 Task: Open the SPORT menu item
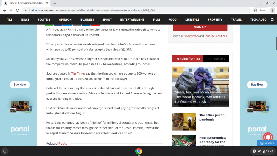coord(107,20)
